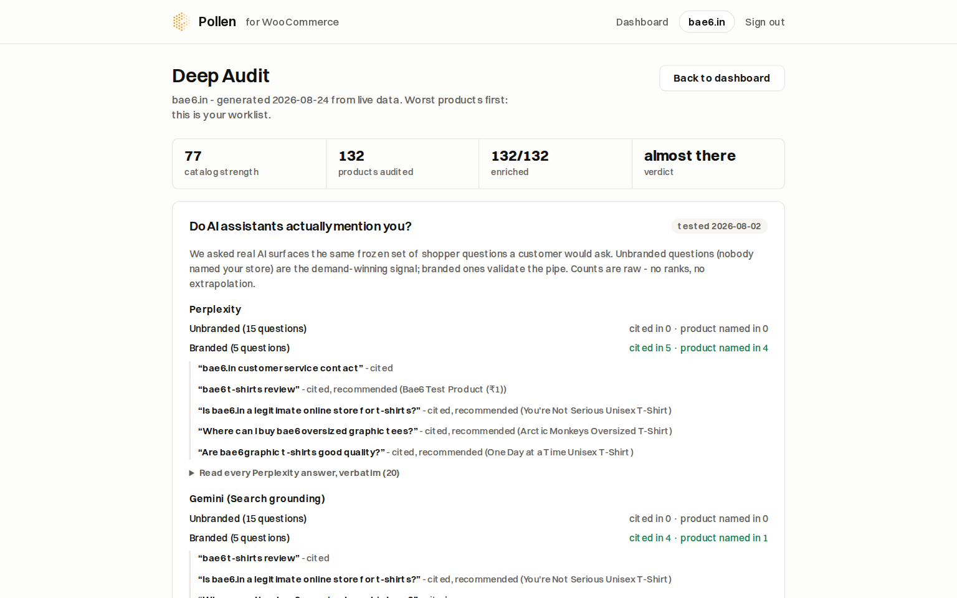Open the Dashboard nav link
The image size is (957, 598).
point(642,22)
